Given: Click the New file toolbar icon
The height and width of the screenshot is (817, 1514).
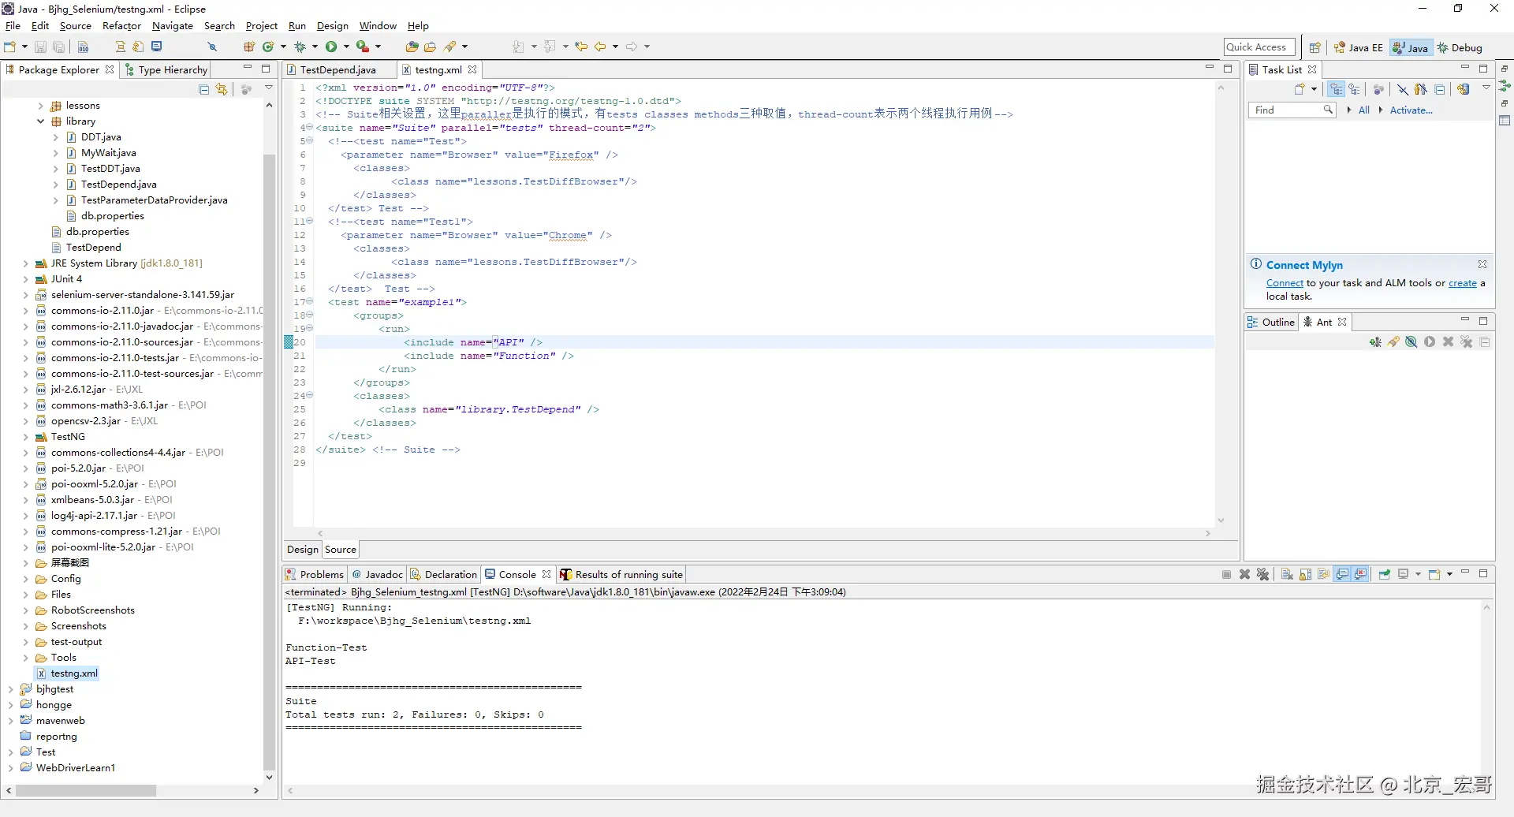Looking at the screenshot, I should [10, 47].
